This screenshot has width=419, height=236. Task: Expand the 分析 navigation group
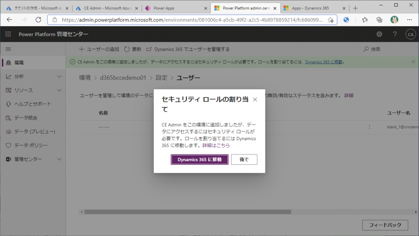click(x=59, y=77)
